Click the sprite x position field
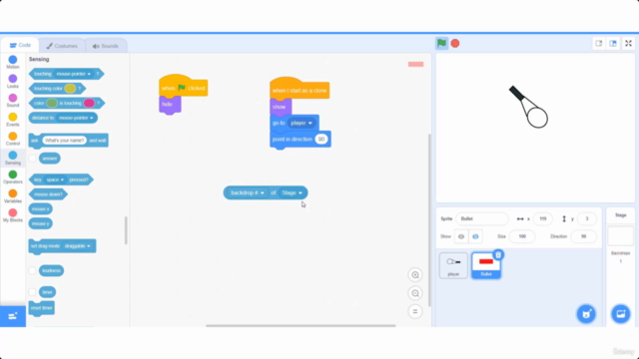This screenshot has height=359, width=639. [x=542, y=219]
